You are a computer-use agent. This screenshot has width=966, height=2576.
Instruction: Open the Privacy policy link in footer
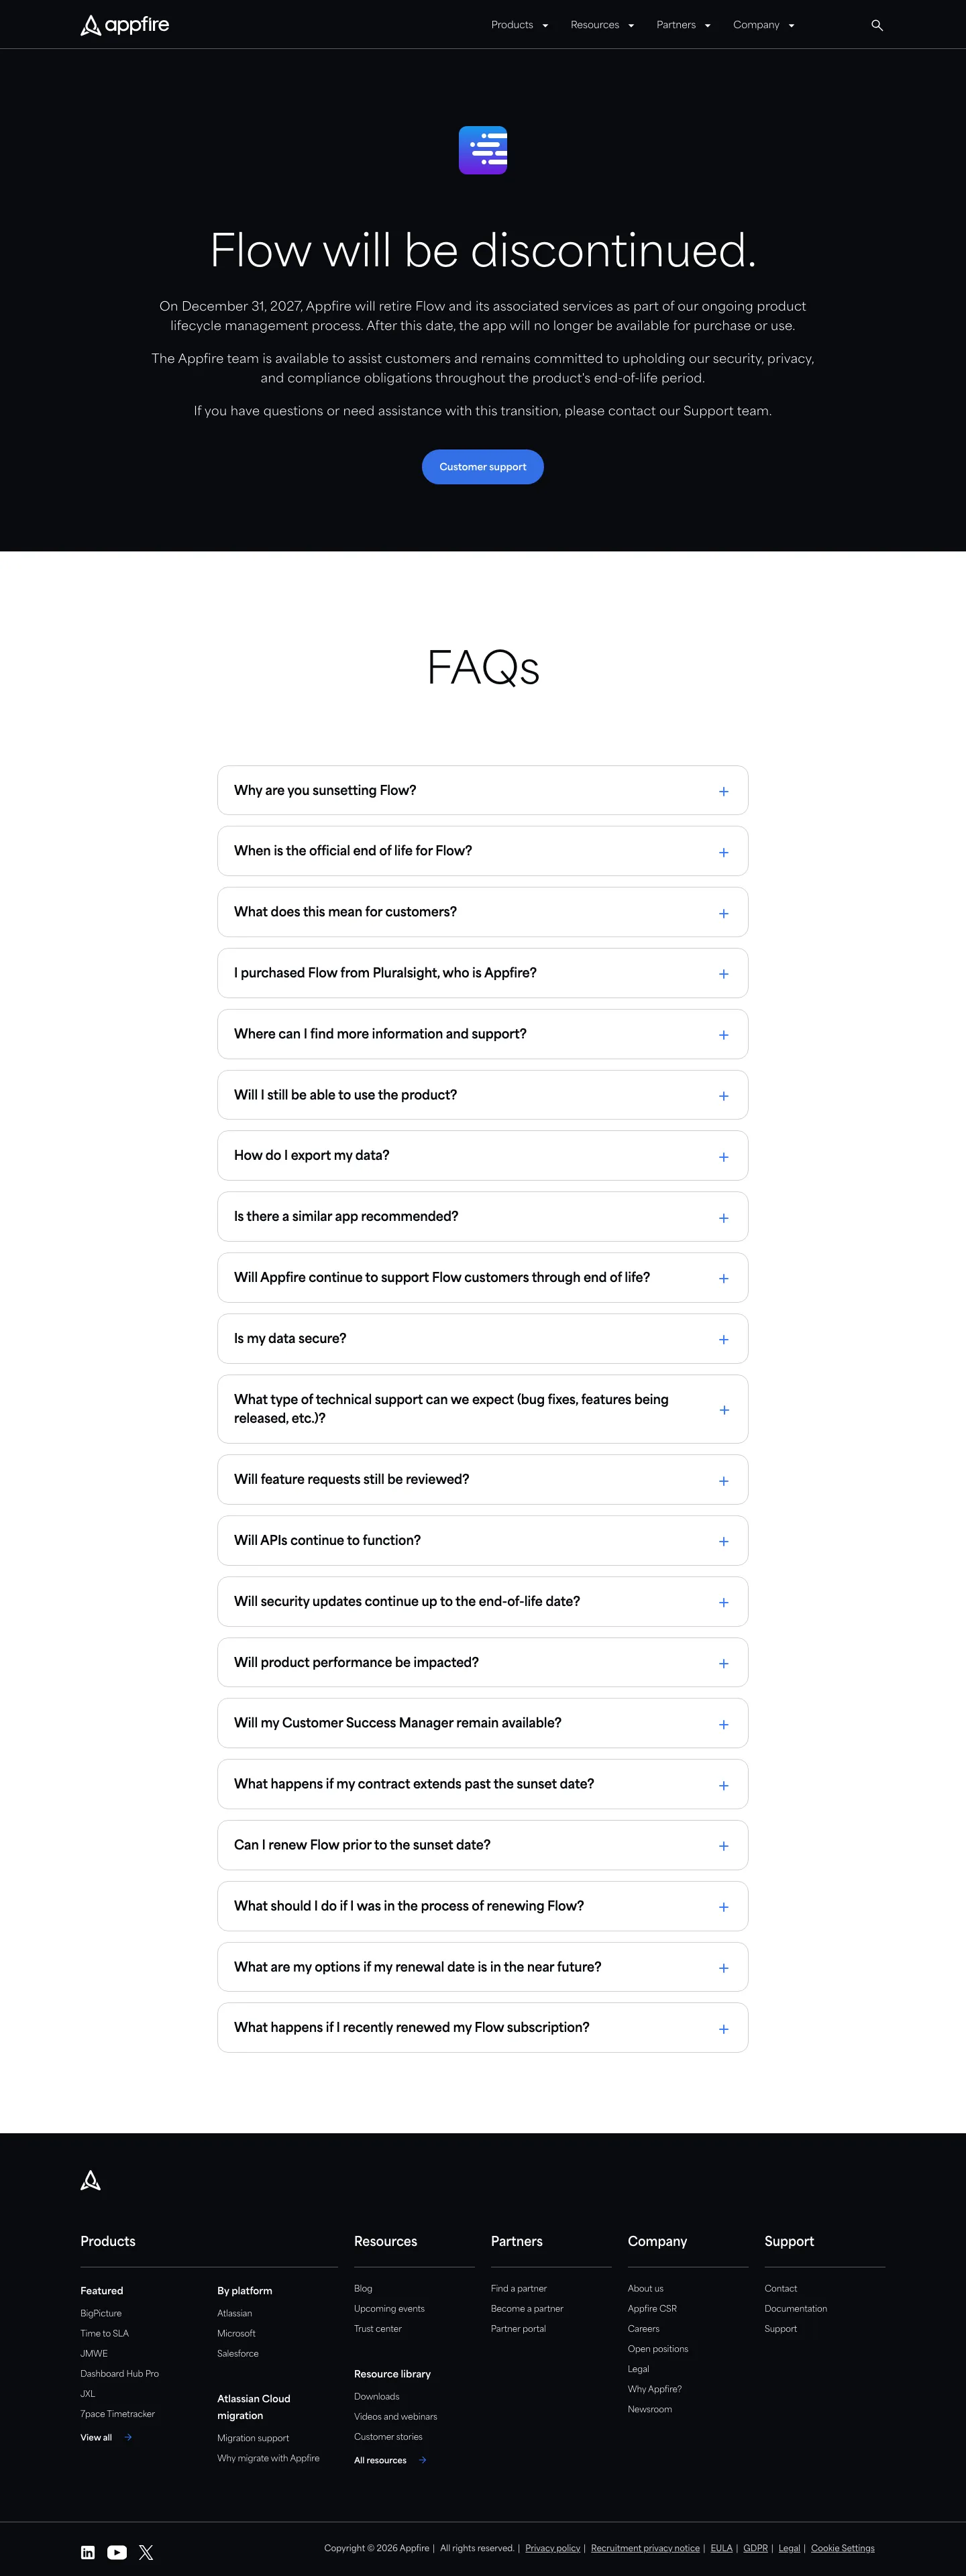553,2548
